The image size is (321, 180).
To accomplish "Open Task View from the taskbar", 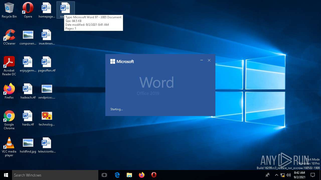I will [104, 175].
